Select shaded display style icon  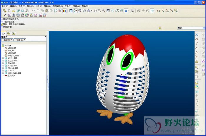click(152, 11)
